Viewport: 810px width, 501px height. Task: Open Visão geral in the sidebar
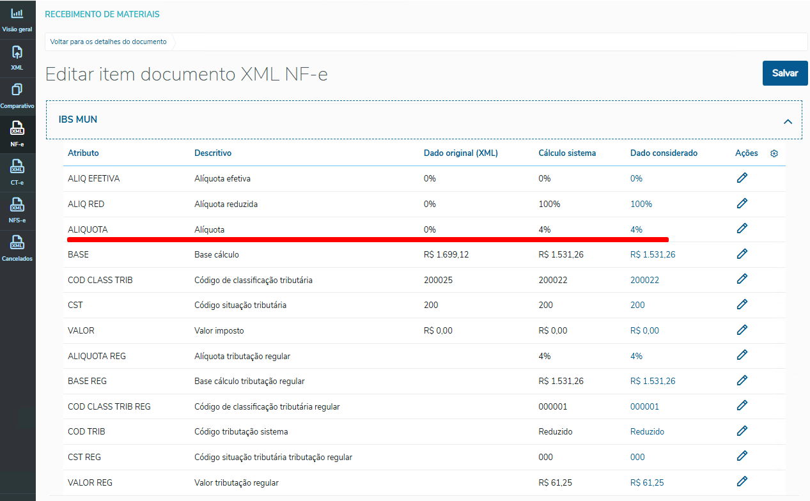(17, 20)
